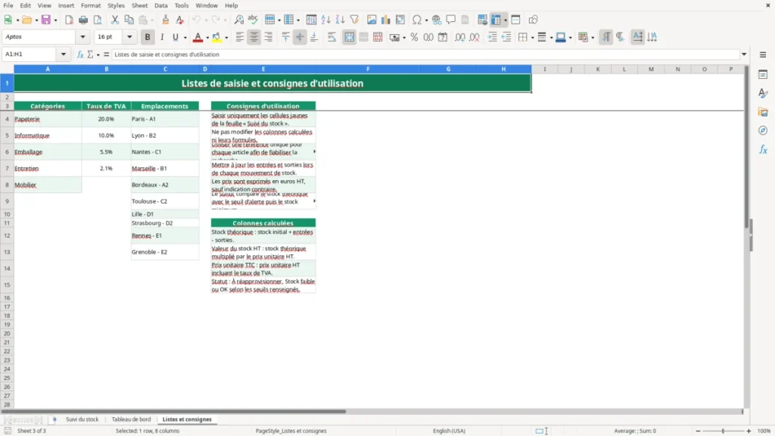Open the Data menu
Image resolution: width=775 pixels, height=436 pixels.
[161, 5]
